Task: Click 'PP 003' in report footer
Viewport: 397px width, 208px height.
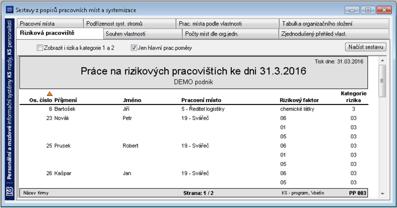Action: (357, 193)
